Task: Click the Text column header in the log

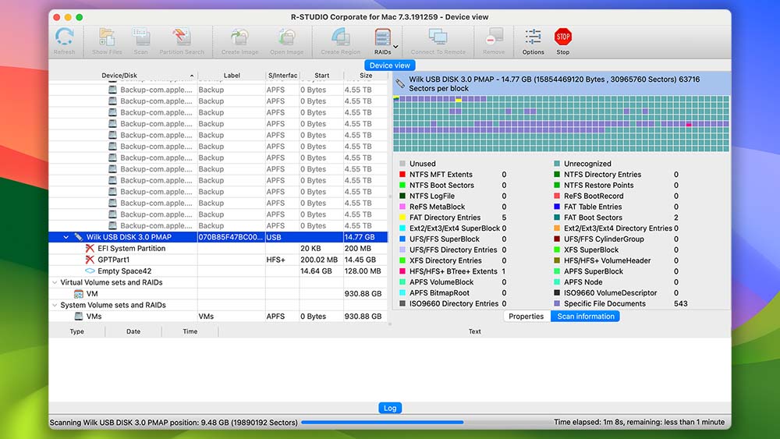Action: pos(474,331)
